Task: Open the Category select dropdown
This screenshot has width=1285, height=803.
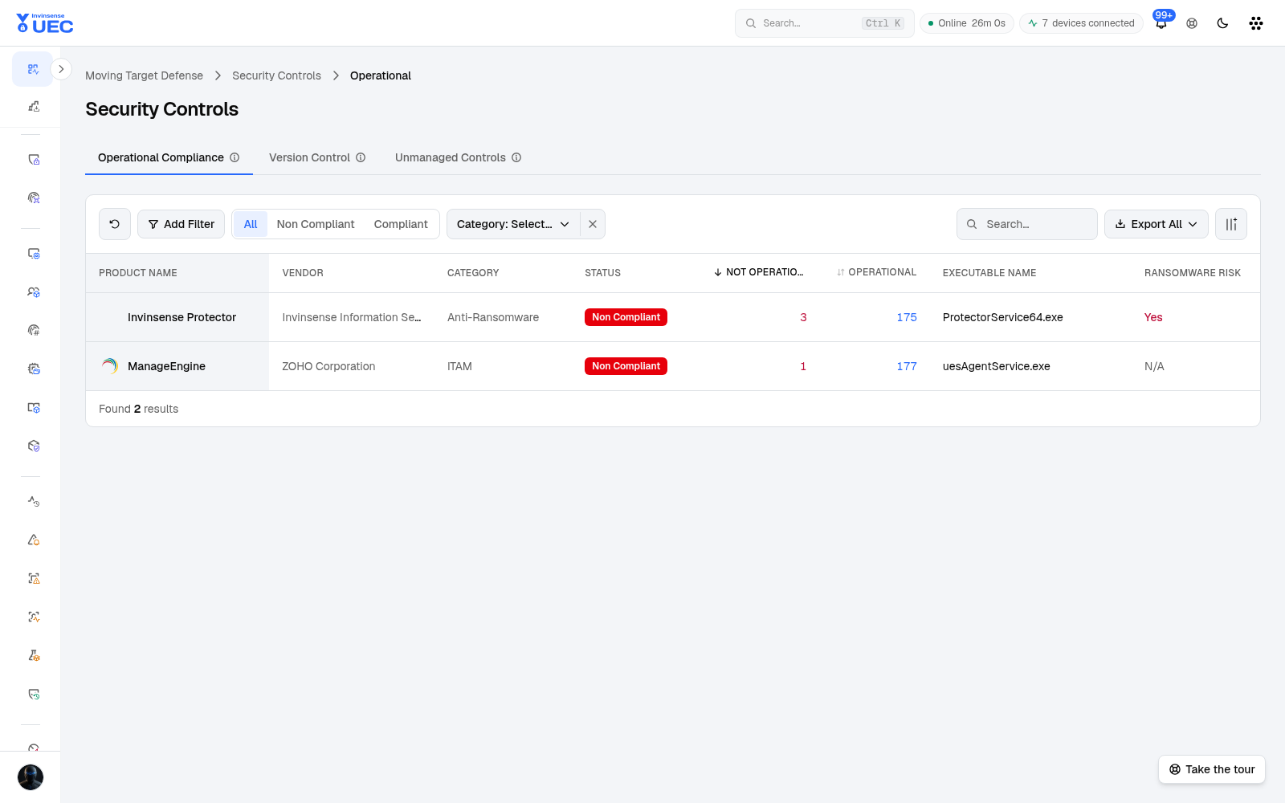Action: tap(513, 224)
